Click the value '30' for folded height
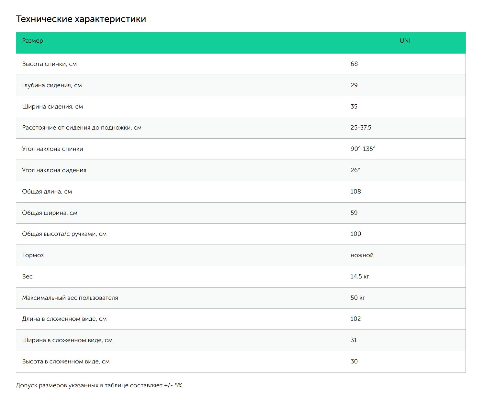Screen dimensions: 484x398 coord(354,361)
